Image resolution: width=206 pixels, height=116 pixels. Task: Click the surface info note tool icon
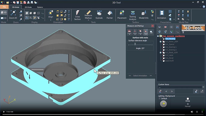[146, 31]
